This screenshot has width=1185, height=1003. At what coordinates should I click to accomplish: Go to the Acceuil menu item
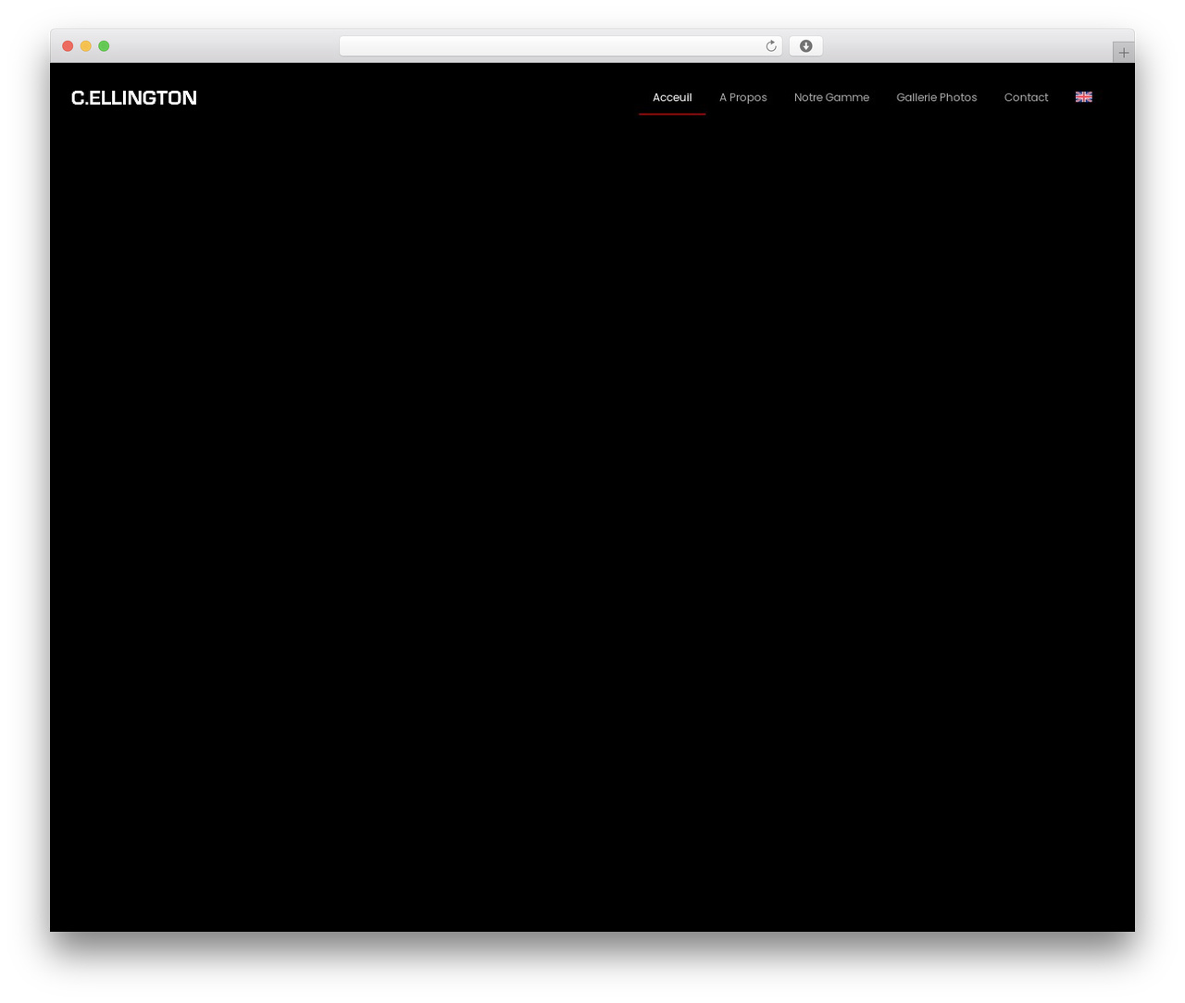point(672,97)
